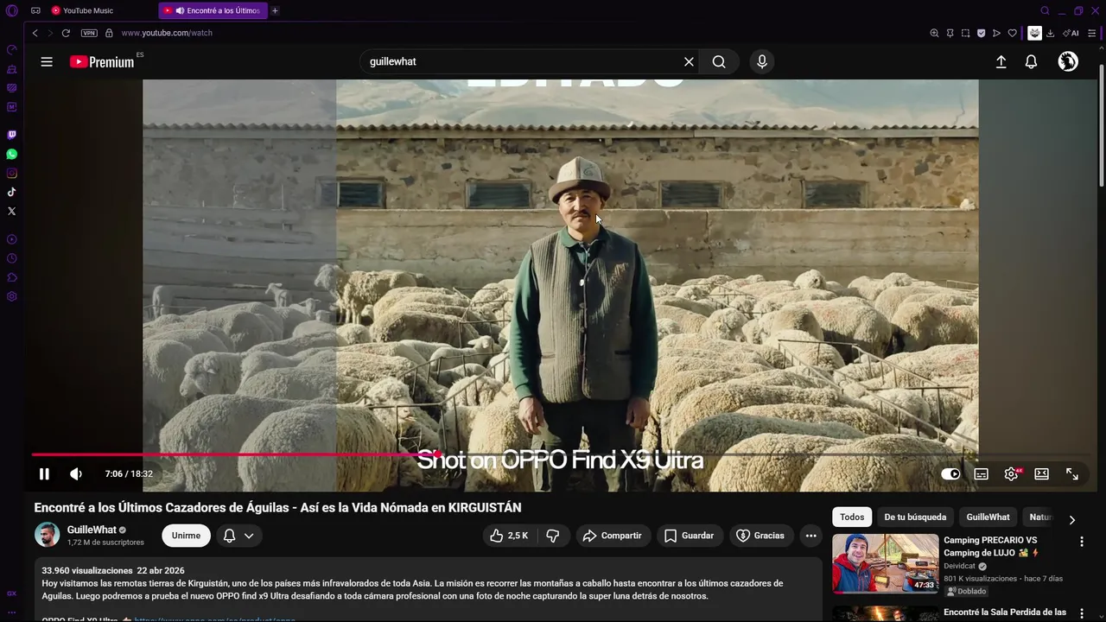The image size is (1106, 622).
Task: Reload the current page
Action: pos(66,33)
